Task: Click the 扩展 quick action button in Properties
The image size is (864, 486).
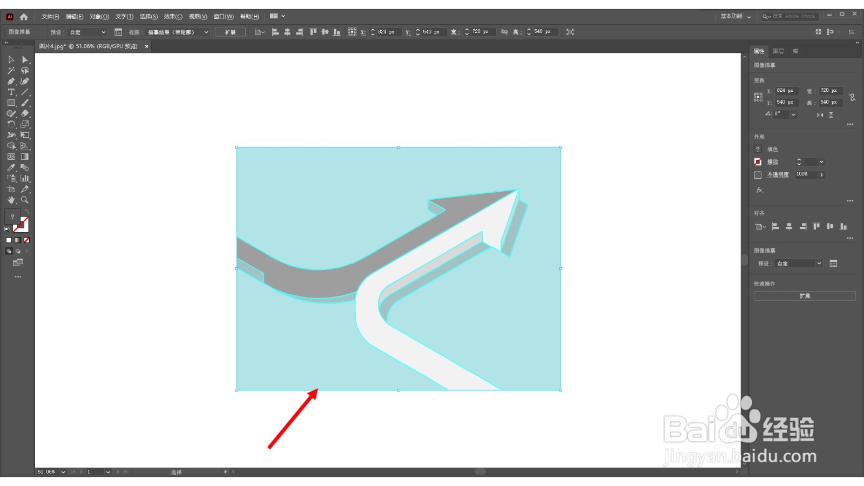Action: coord(805,296)
